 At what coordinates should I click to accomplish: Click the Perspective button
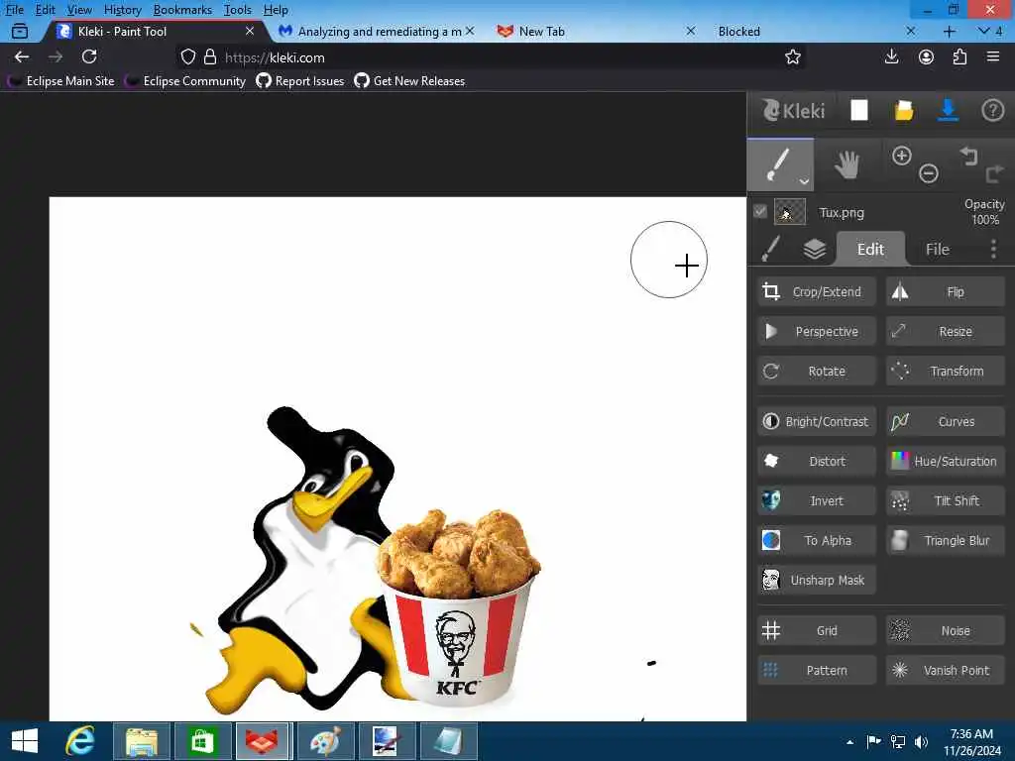tap(817, 331)
